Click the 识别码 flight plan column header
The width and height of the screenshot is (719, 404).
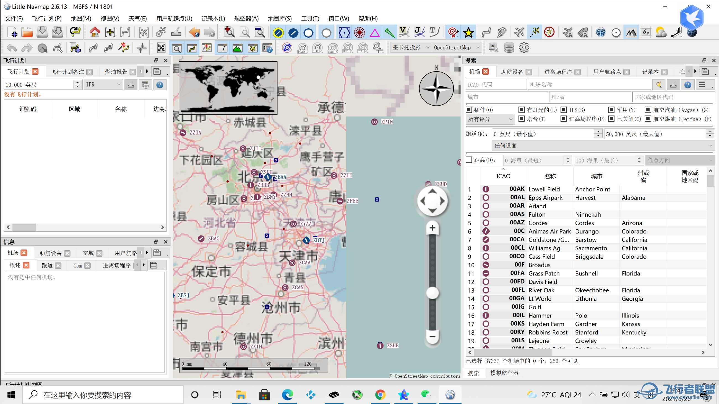tap(28, 109)
